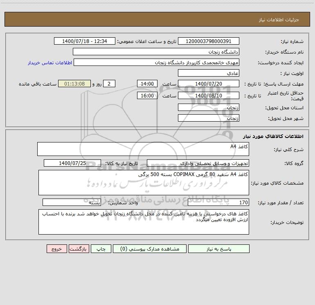Viewport: 315px width, 305px height.
Task: Open مشاهده مدارک پیوستی (0) button
Action: pos(150,249)
